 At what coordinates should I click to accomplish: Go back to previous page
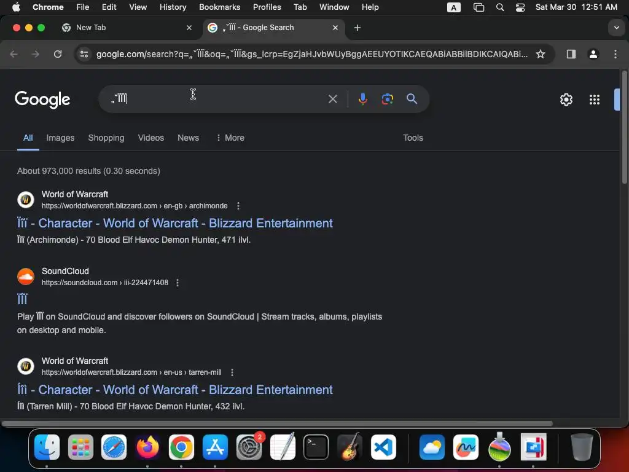point(14,54)
